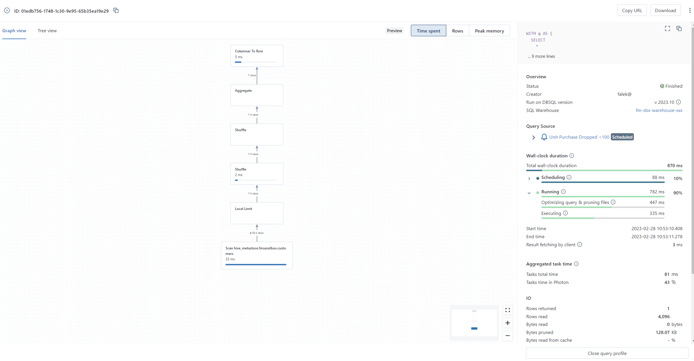Expand the SQL query panel to fullscreen
This screenshot has width=694, height=361.
coord(667,28)
